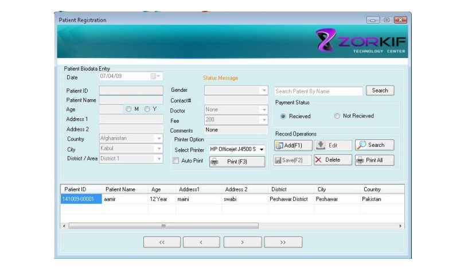The height and width of the screenshot is (280, 476).
Task: Click the table scrollbar right arrow
Action: click(400, 226)
